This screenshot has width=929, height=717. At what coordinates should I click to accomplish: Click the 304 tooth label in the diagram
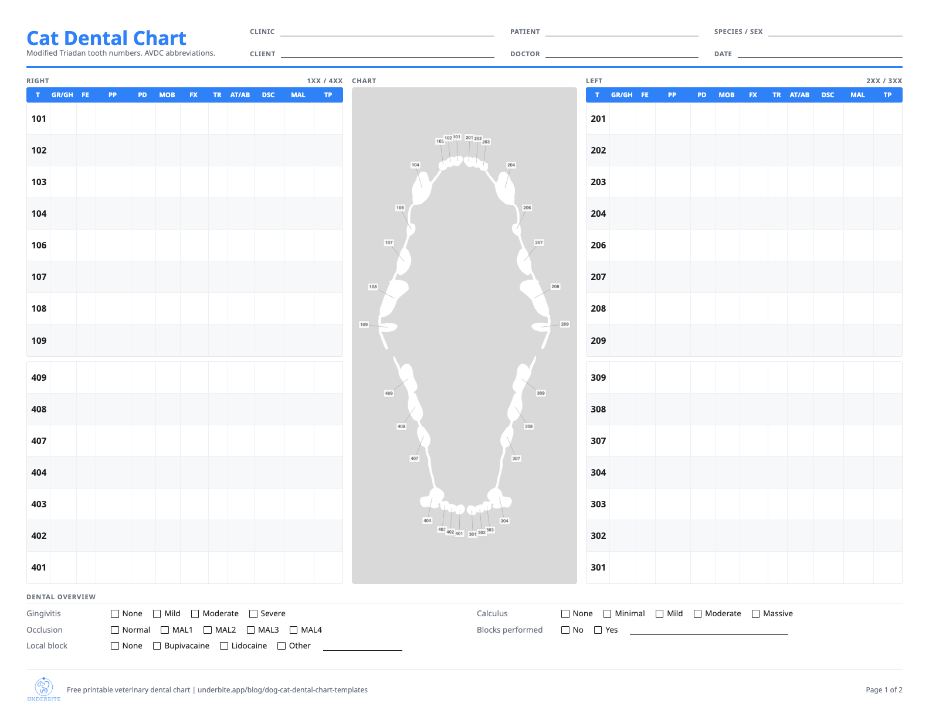504,521
